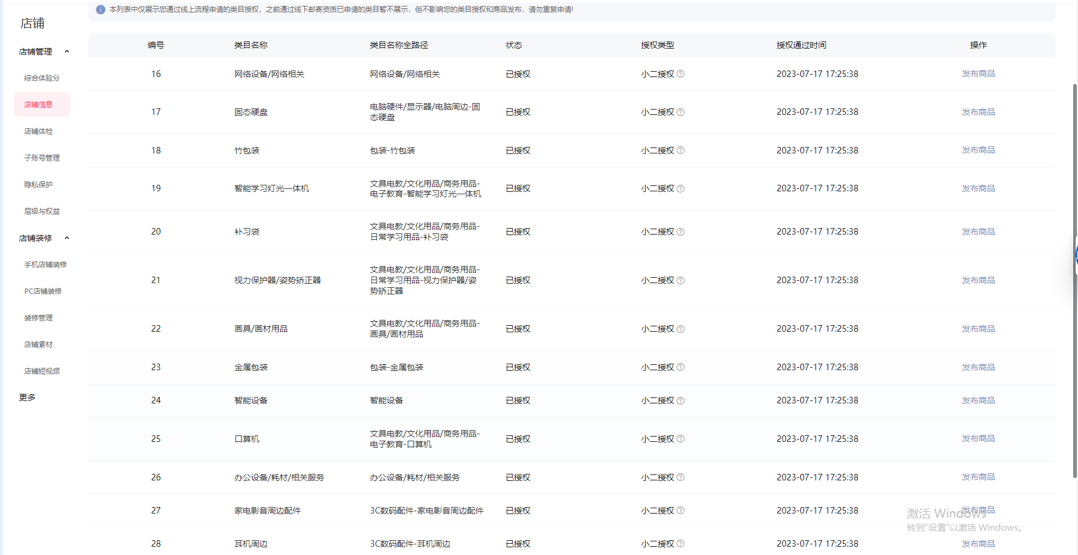Collapse the 店铺管理 sidebar section
This screenshot has width=1078, height=555.
point(67,52)
